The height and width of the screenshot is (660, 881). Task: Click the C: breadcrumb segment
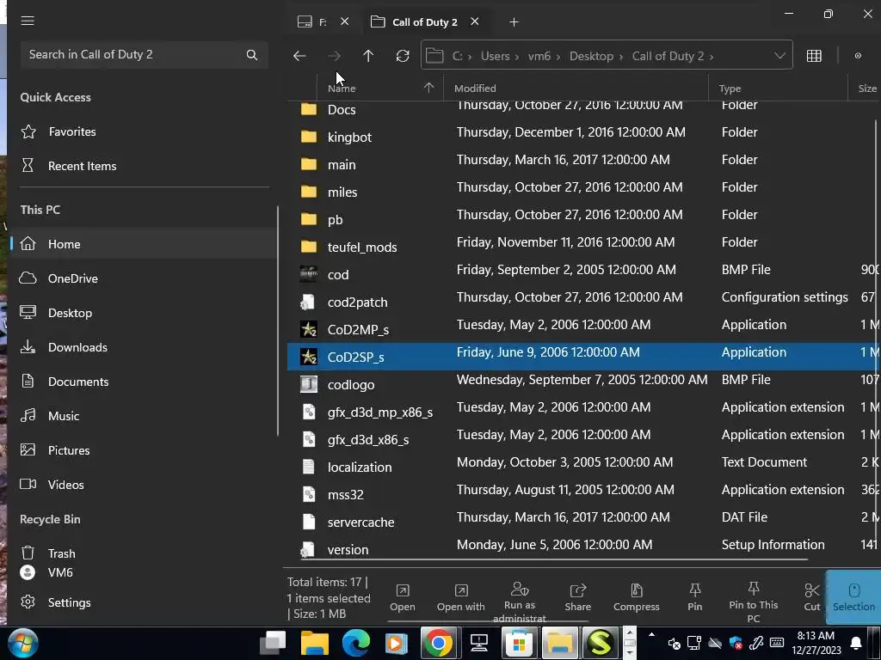458,56
